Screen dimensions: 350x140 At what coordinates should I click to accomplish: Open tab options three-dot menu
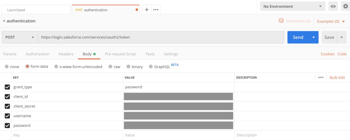[156, 10]
